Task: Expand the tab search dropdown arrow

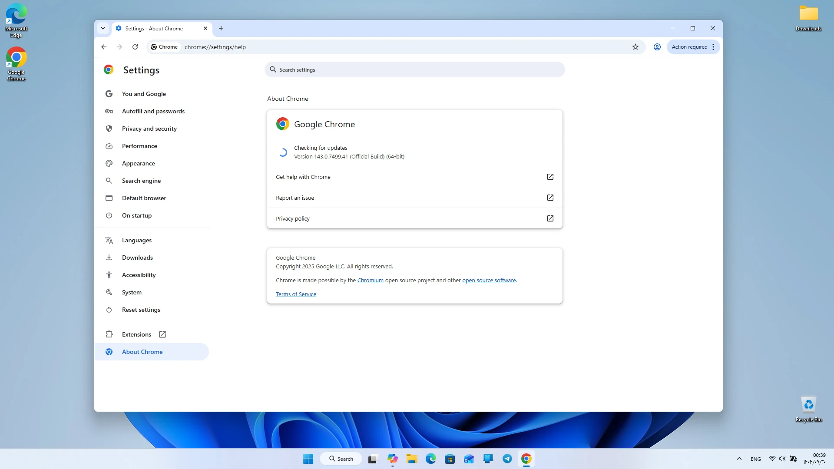Action: pyautogui.click(x=103, y=29)
